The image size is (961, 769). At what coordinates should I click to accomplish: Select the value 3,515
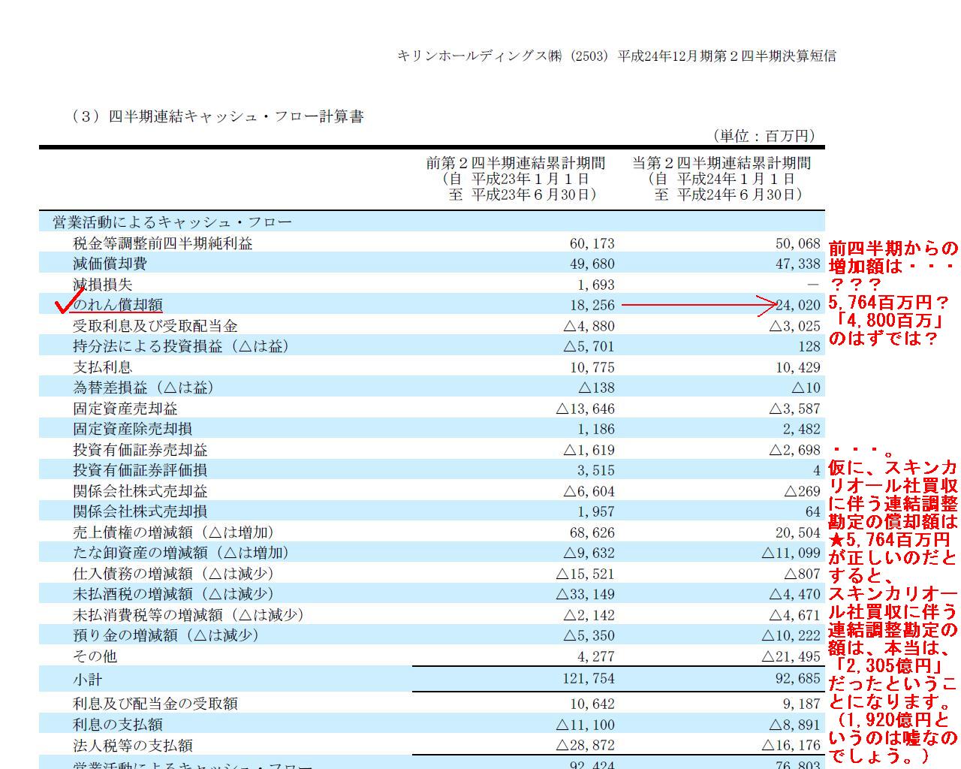pos(596,470)
